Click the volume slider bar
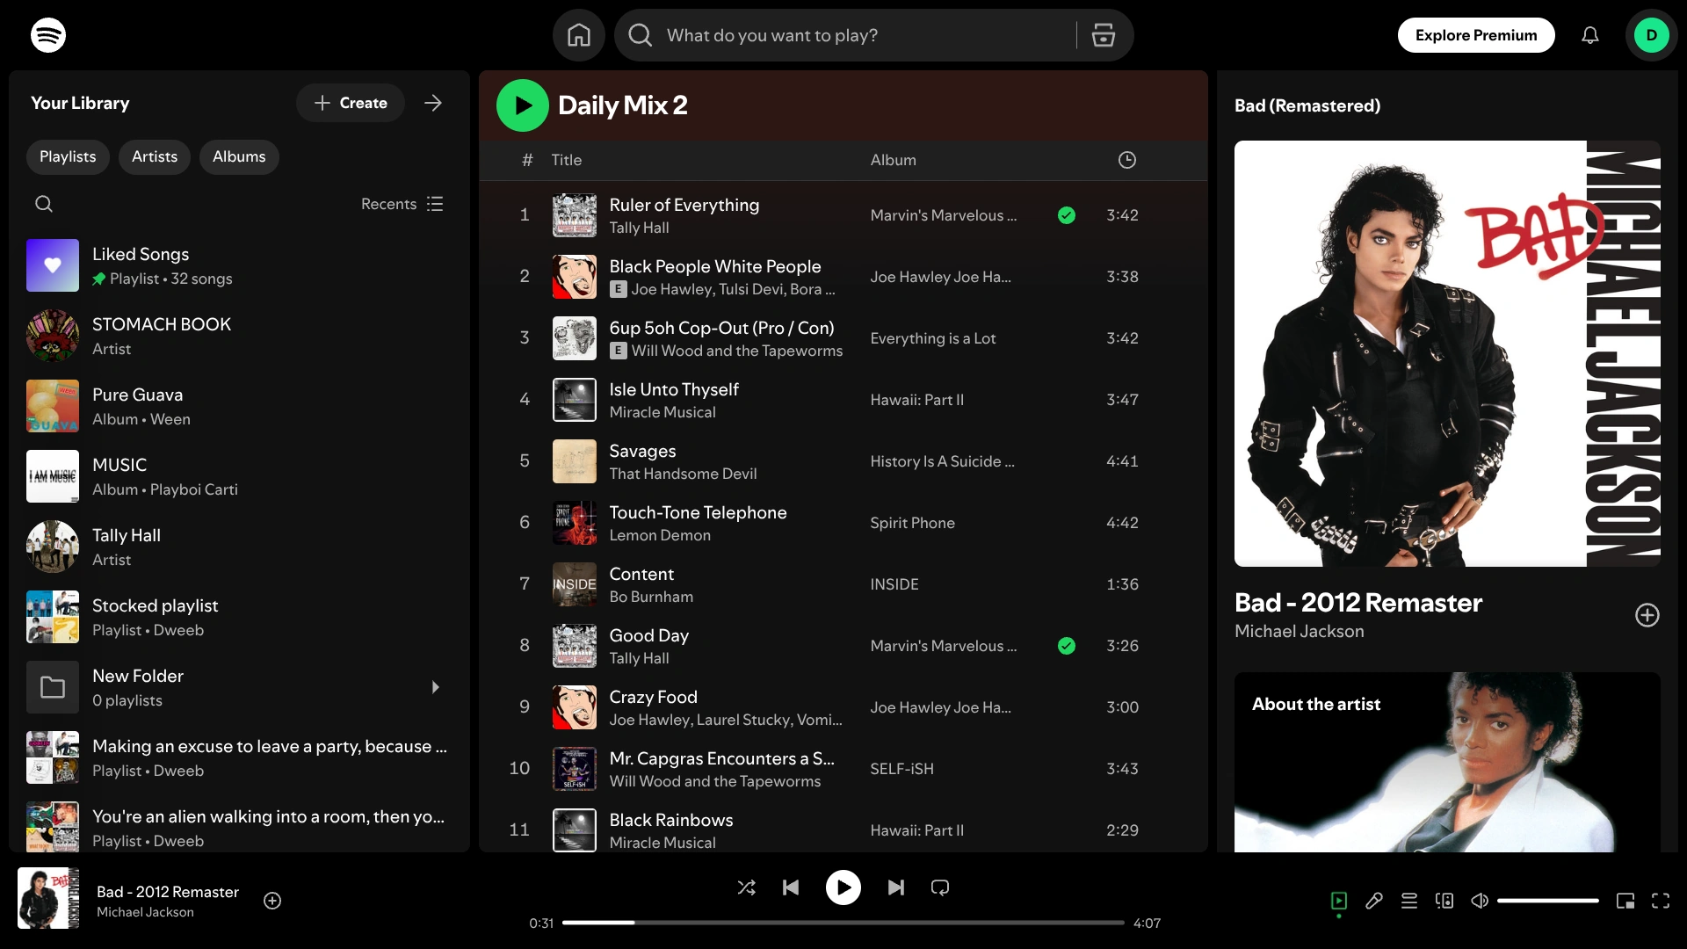The image size is (1687, 949). 1548,901
